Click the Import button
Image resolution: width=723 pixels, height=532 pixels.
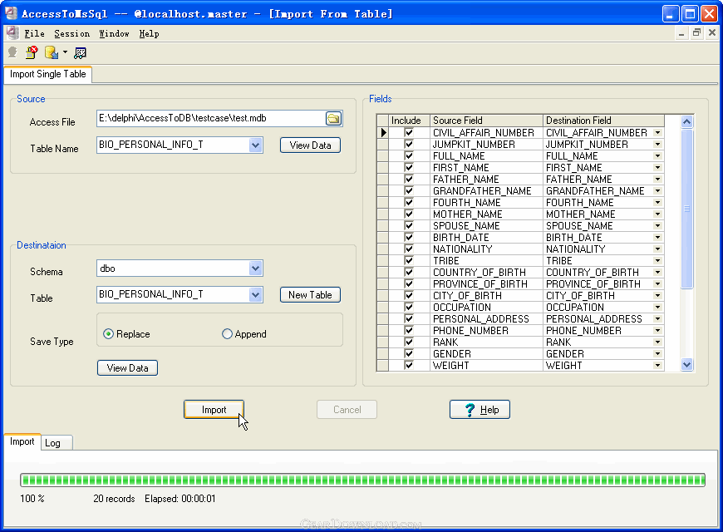(x=214, y=410)
